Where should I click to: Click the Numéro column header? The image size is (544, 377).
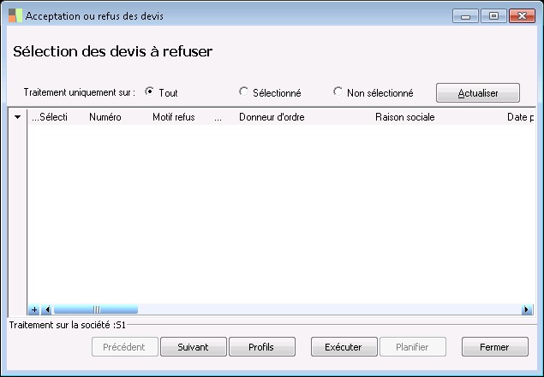[105, 117]
